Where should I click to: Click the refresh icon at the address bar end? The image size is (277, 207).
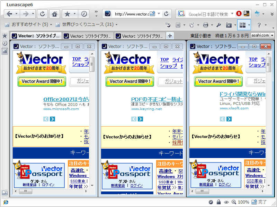point(166,14)
